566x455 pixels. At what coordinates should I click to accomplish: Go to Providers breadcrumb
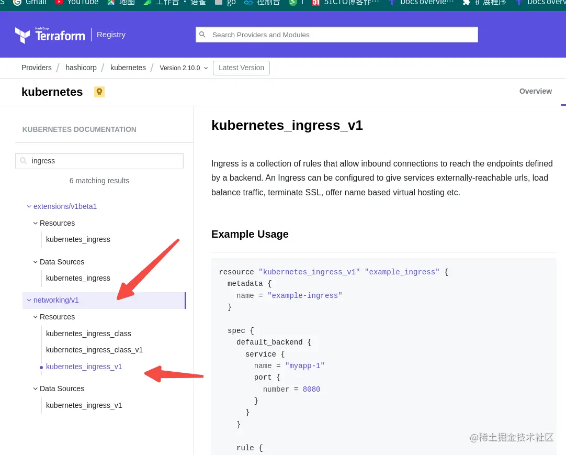coord(37,68)
